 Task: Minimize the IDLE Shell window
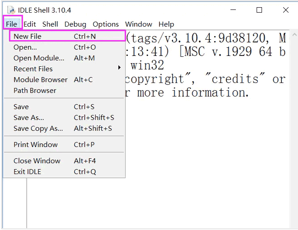pos(233,10)
